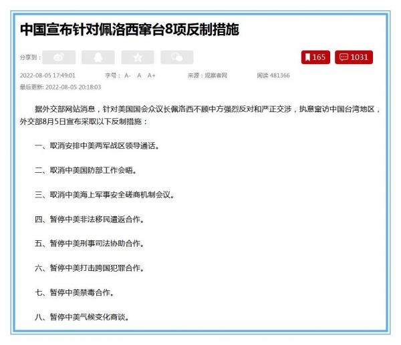The image size is (401, 345).
Task: Share article to QQ
Action: coord(98,57)
